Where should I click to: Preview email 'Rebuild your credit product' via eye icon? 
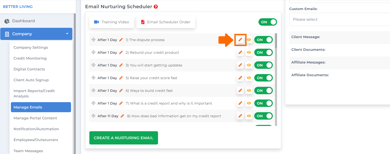[249, 52]
